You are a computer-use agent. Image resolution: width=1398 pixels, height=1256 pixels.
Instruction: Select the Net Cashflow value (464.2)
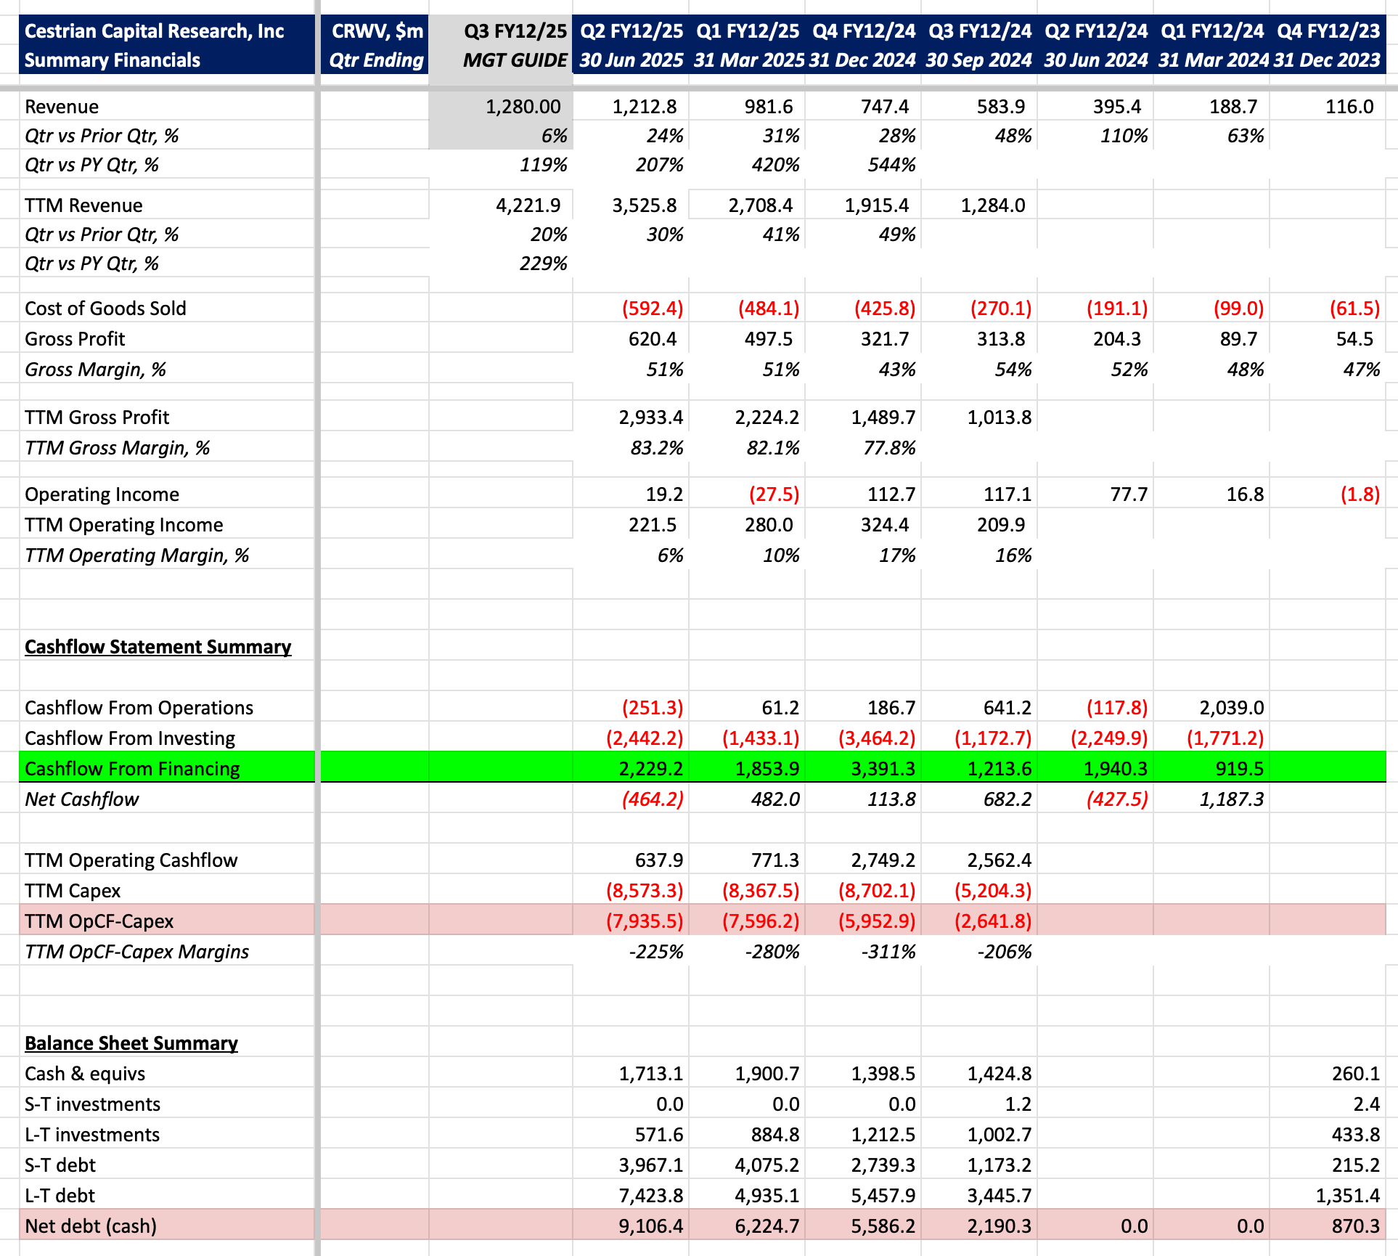click(652, 799)
